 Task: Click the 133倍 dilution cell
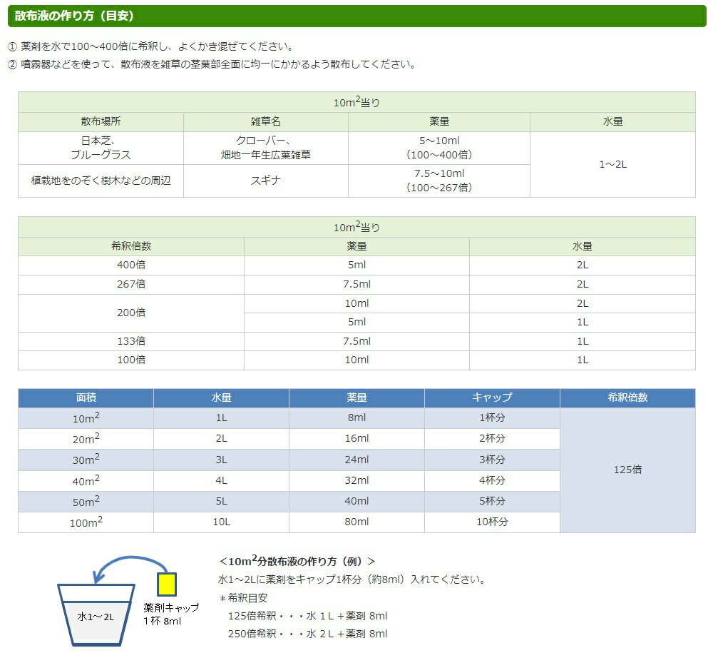pyautogui.click(x=131, y=341)
